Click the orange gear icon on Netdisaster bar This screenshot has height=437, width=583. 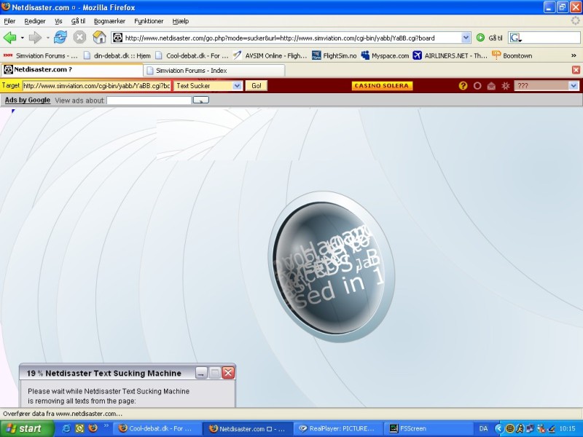(505, 86)
